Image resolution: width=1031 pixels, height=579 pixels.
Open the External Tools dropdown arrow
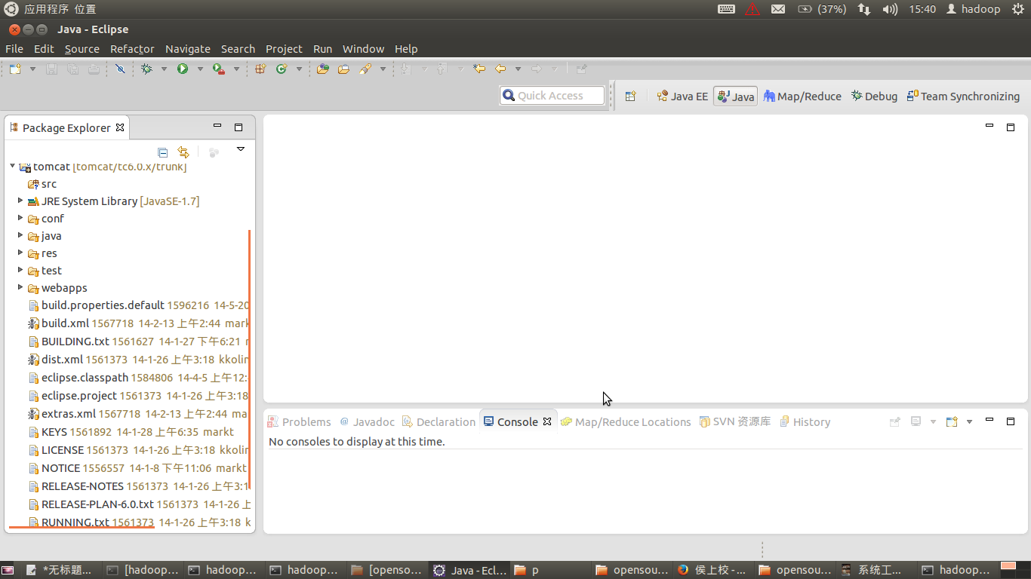(x=236, y=69)
